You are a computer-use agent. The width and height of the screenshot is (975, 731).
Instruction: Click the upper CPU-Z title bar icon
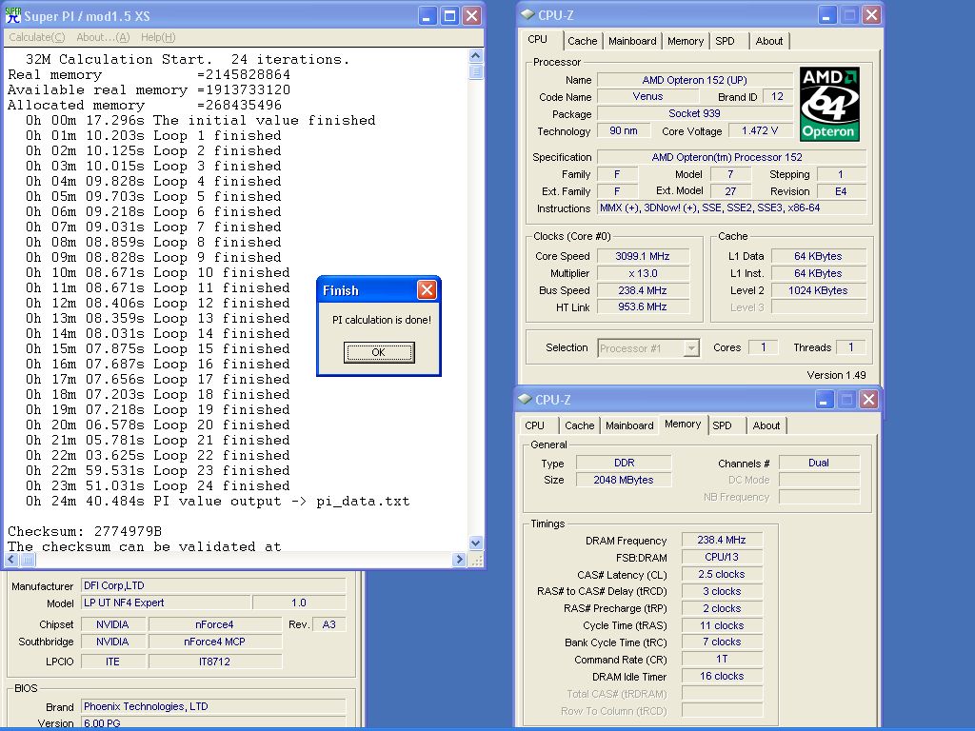pyautogui.click(x=527, y=14)
